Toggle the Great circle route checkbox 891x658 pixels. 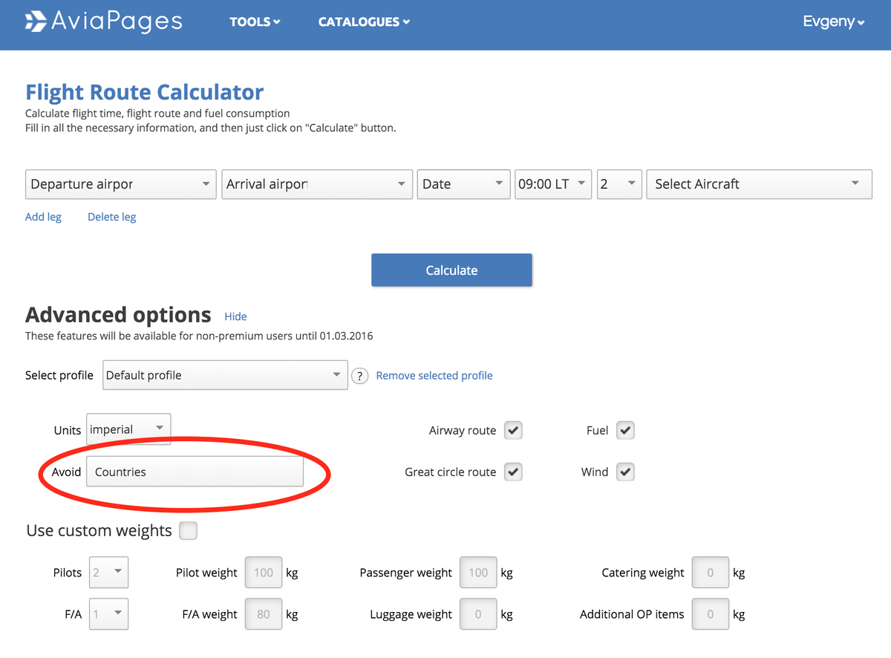(x=513, y=472)
